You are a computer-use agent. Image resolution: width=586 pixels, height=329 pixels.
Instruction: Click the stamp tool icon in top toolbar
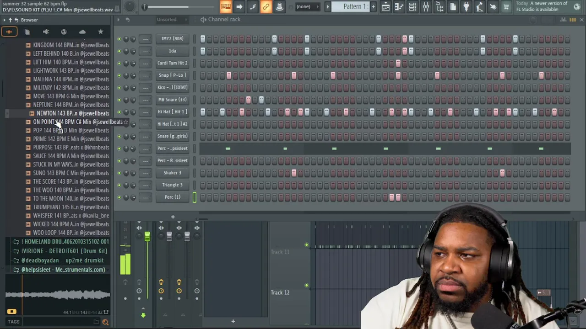pos(279,7)
